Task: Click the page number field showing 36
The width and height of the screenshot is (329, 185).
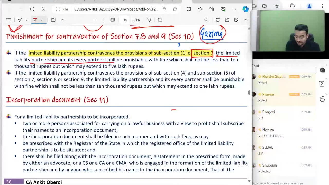Action: tap(125, 20)
